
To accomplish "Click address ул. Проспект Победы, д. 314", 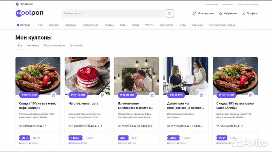I will coord(85,126).
